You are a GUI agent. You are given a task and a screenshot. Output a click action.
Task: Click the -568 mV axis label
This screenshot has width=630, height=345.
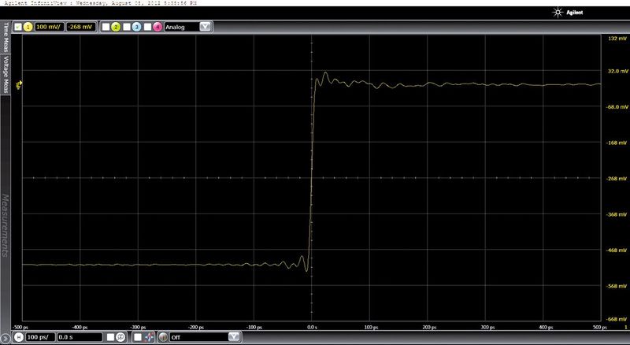[x=617, y=286]
